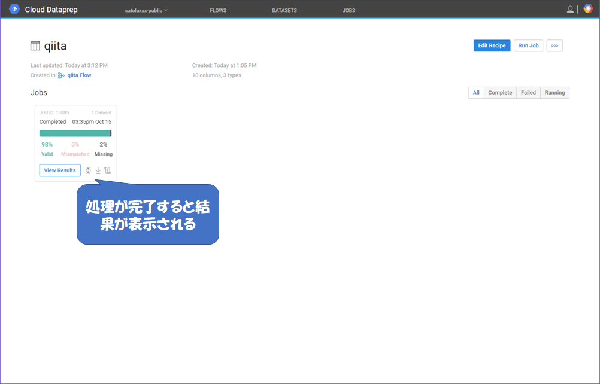Open the user account profile icon
The image size is (600, 384).
coord(570,10)
